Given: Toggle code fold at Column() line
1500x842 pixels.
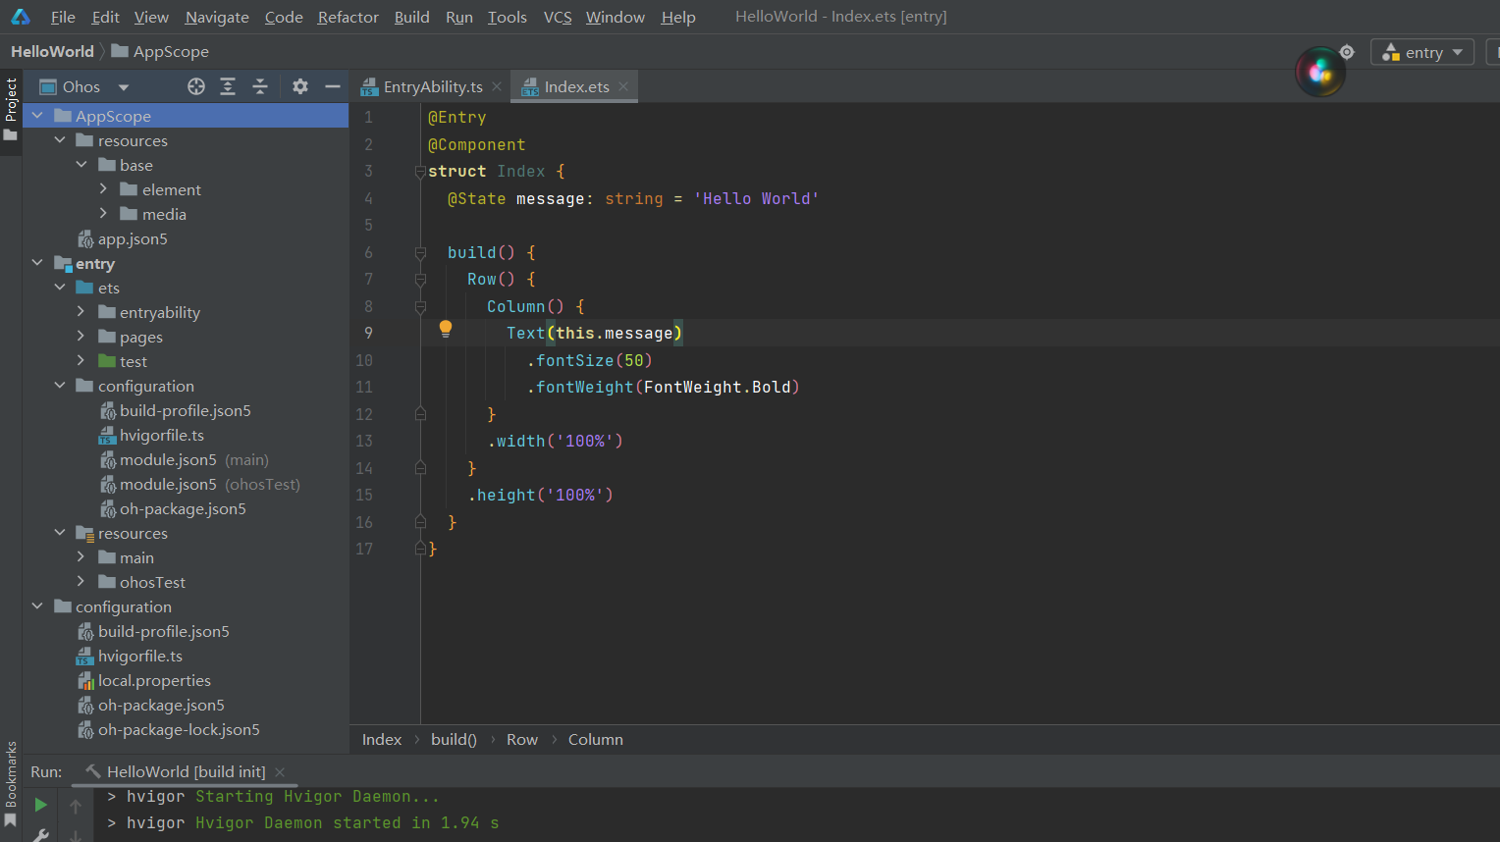Looking at the screenshot, I should tap(420, 307).
